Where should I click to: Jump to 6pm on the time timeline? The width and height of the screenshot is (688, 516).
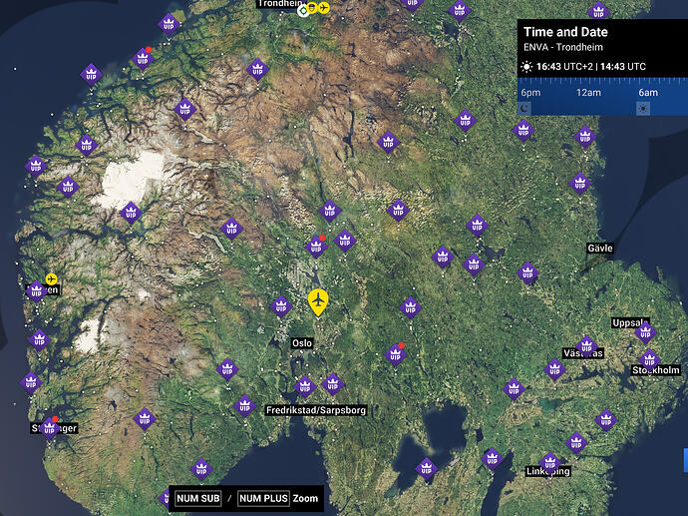tap(530, 93)
